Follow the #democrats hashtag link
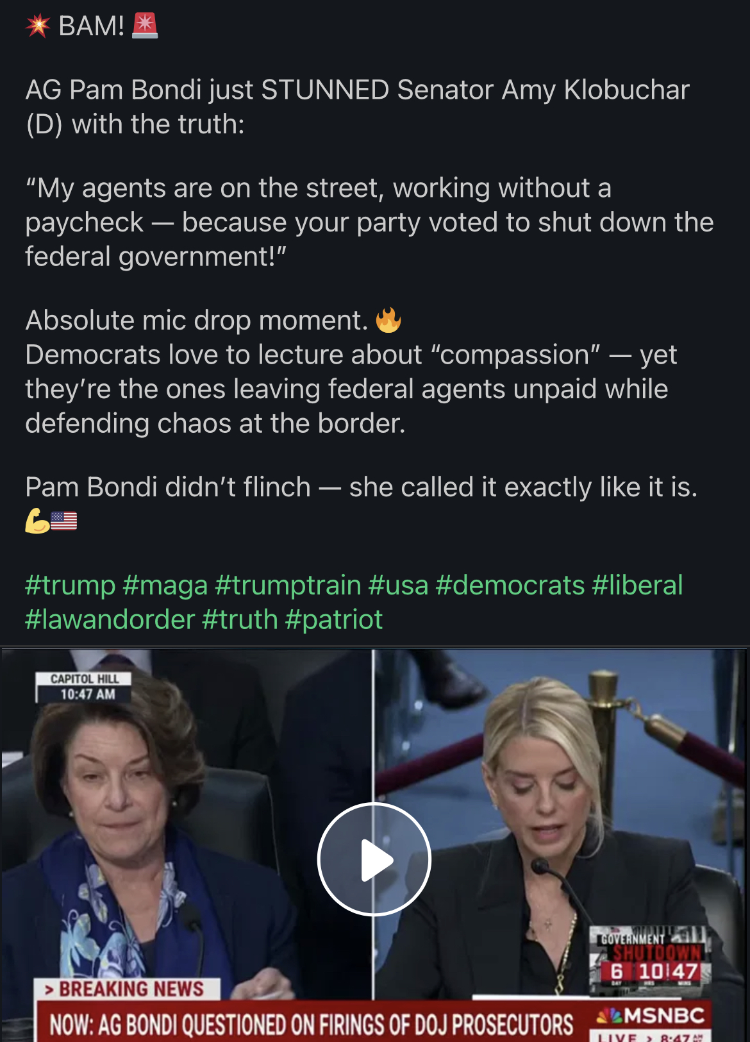Viewport: 750px width, 1042px height. 510,585
